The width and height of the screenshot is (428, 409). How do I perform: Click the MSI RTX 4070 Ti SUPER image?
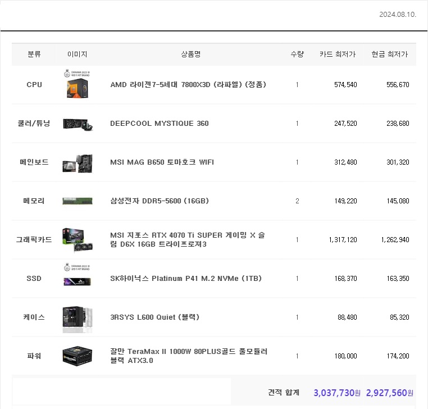78,240
